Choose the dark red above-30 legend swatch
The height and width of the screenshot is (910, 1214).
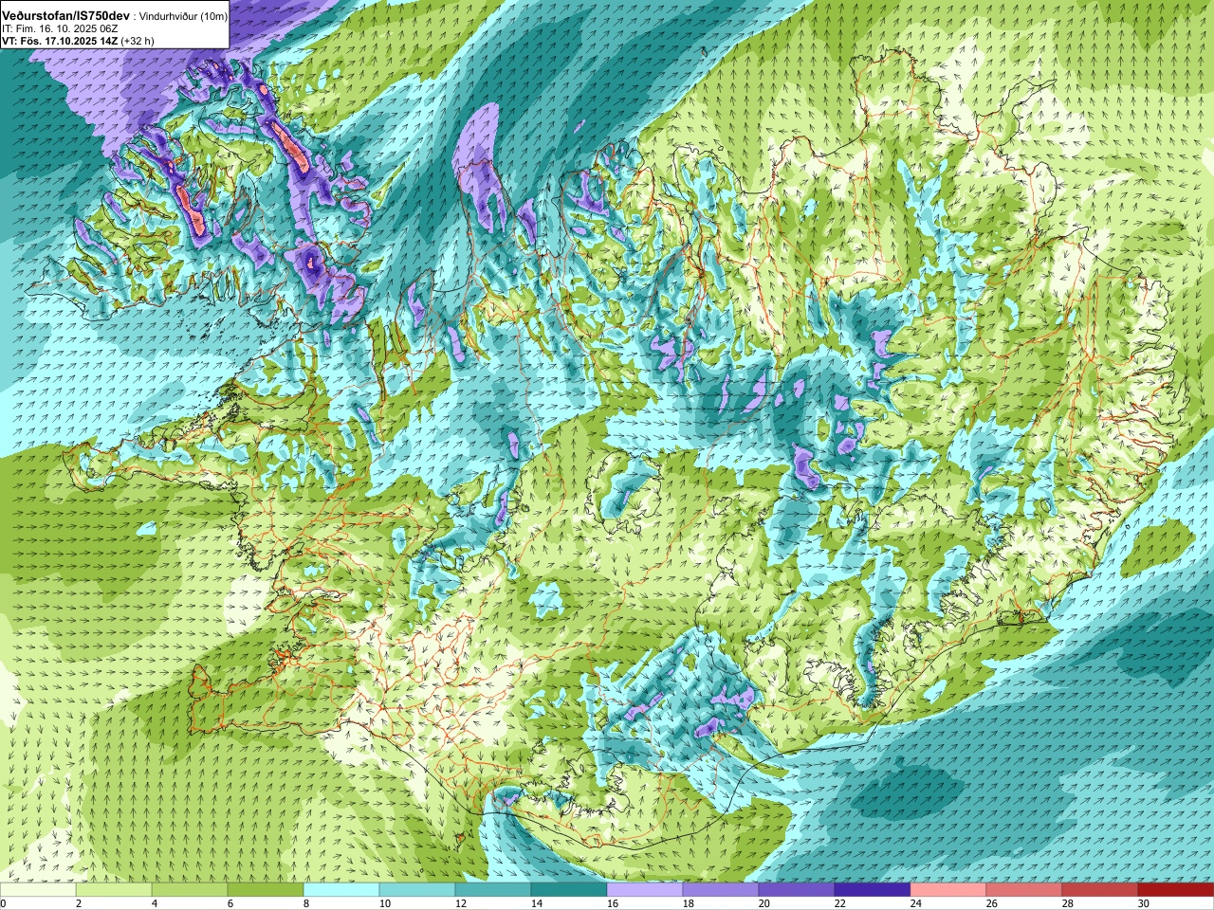click(x=1176, y=890)
